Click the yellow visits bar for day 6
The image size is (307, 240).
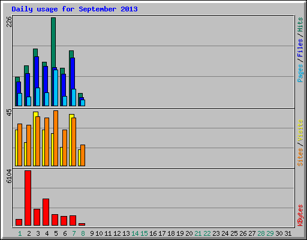tap(61, 157)
